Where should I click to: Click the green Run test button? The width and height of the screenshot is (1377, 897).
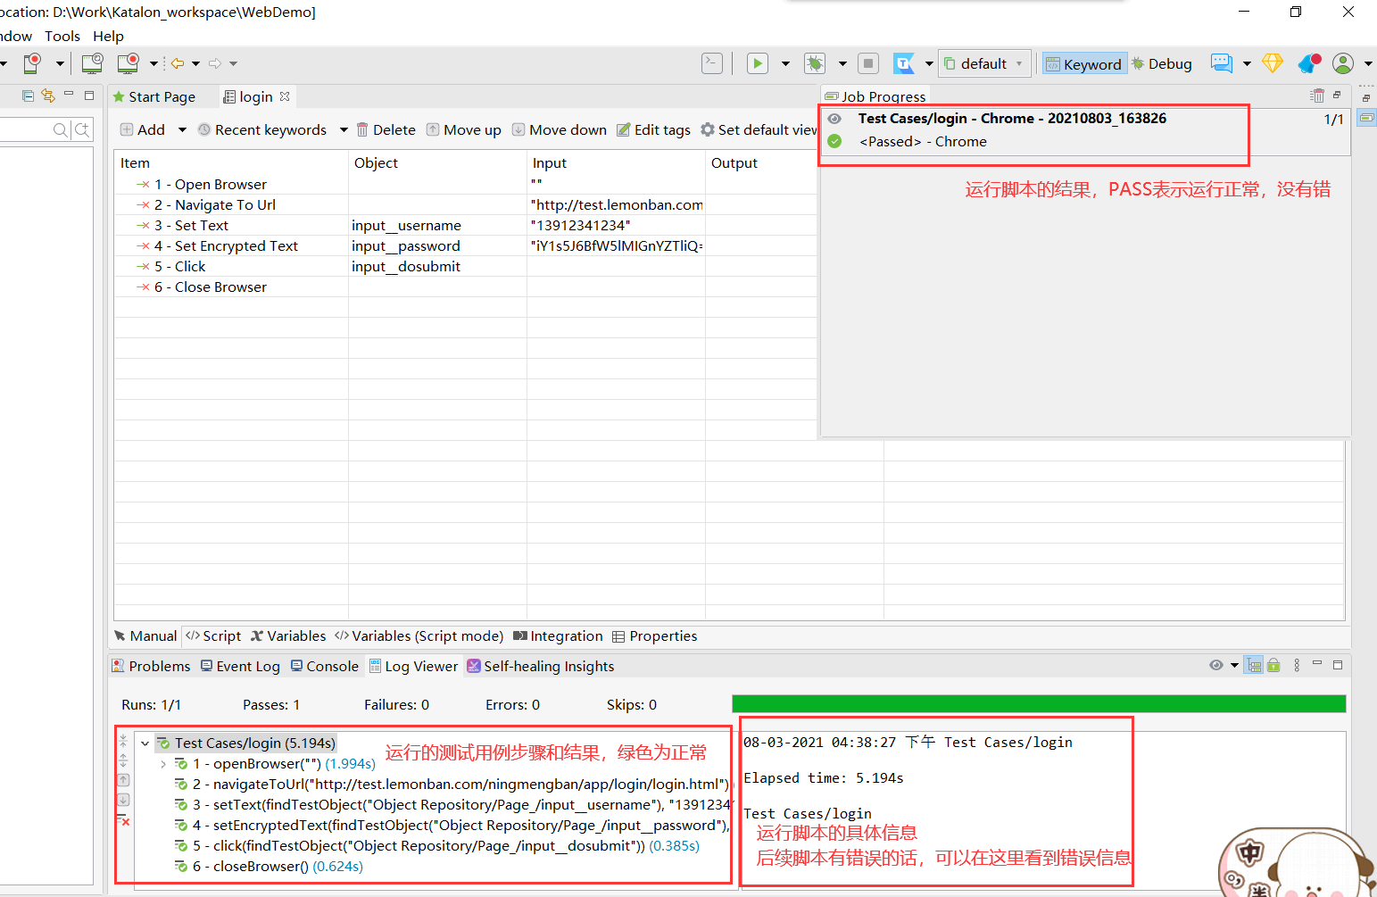pos(757,63)
